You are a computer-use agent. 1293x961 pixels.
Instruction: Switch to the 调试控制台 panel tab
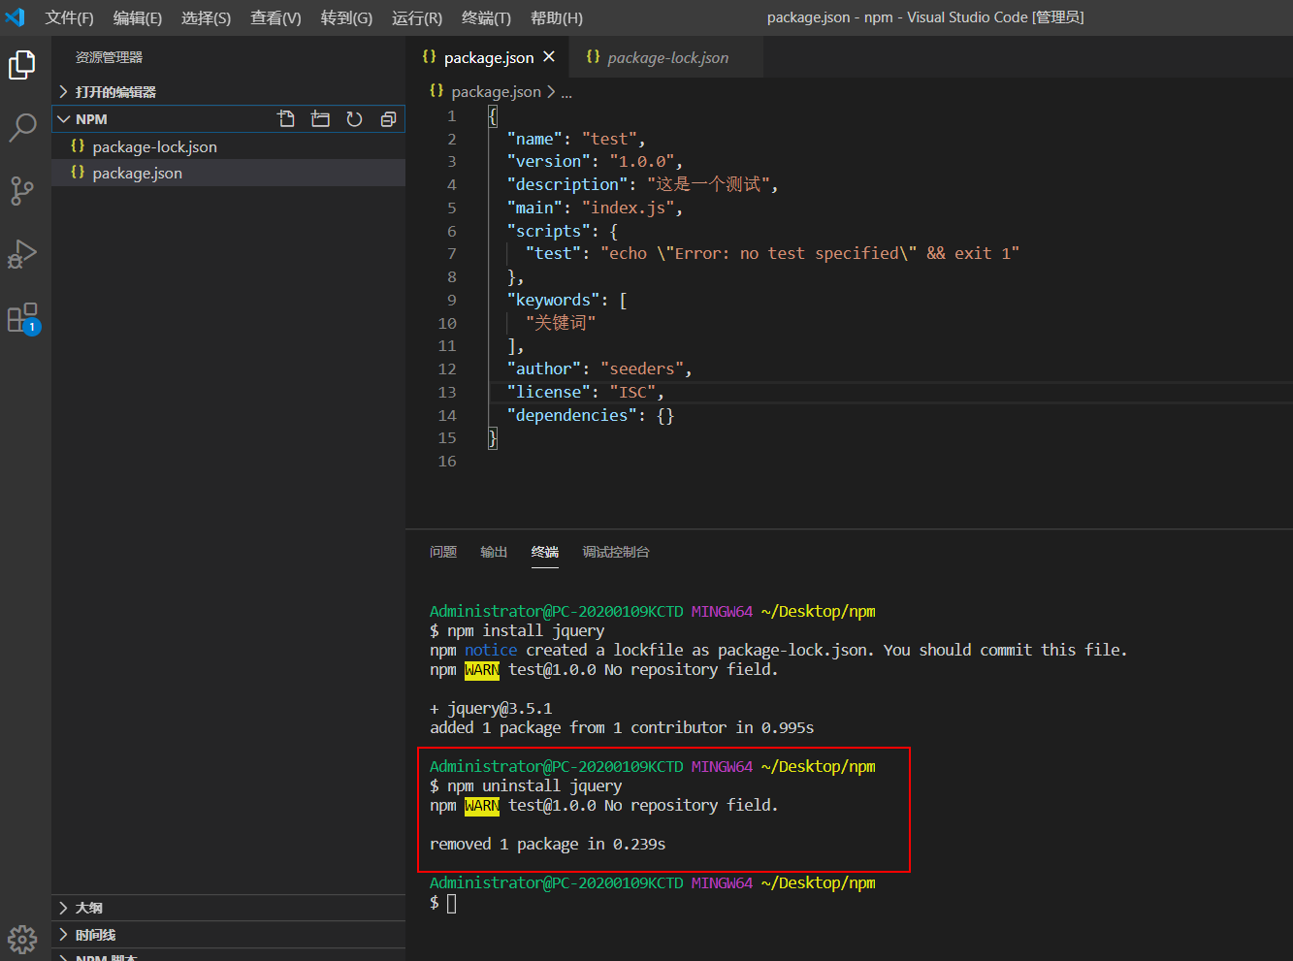click(616, 552)
